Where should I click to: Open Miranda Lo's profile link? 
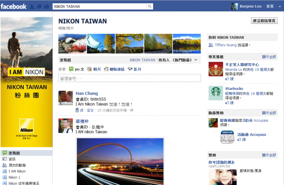pos(234,70)
